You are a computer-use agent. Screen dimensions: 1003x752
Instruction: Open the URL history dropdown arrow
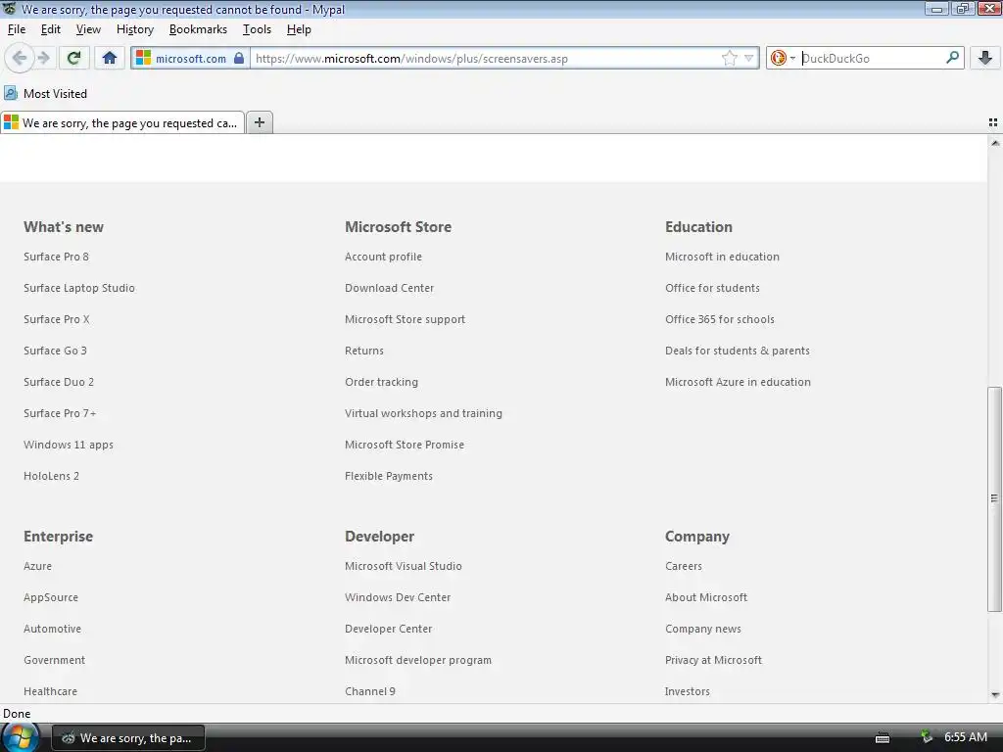click(748, 58)
